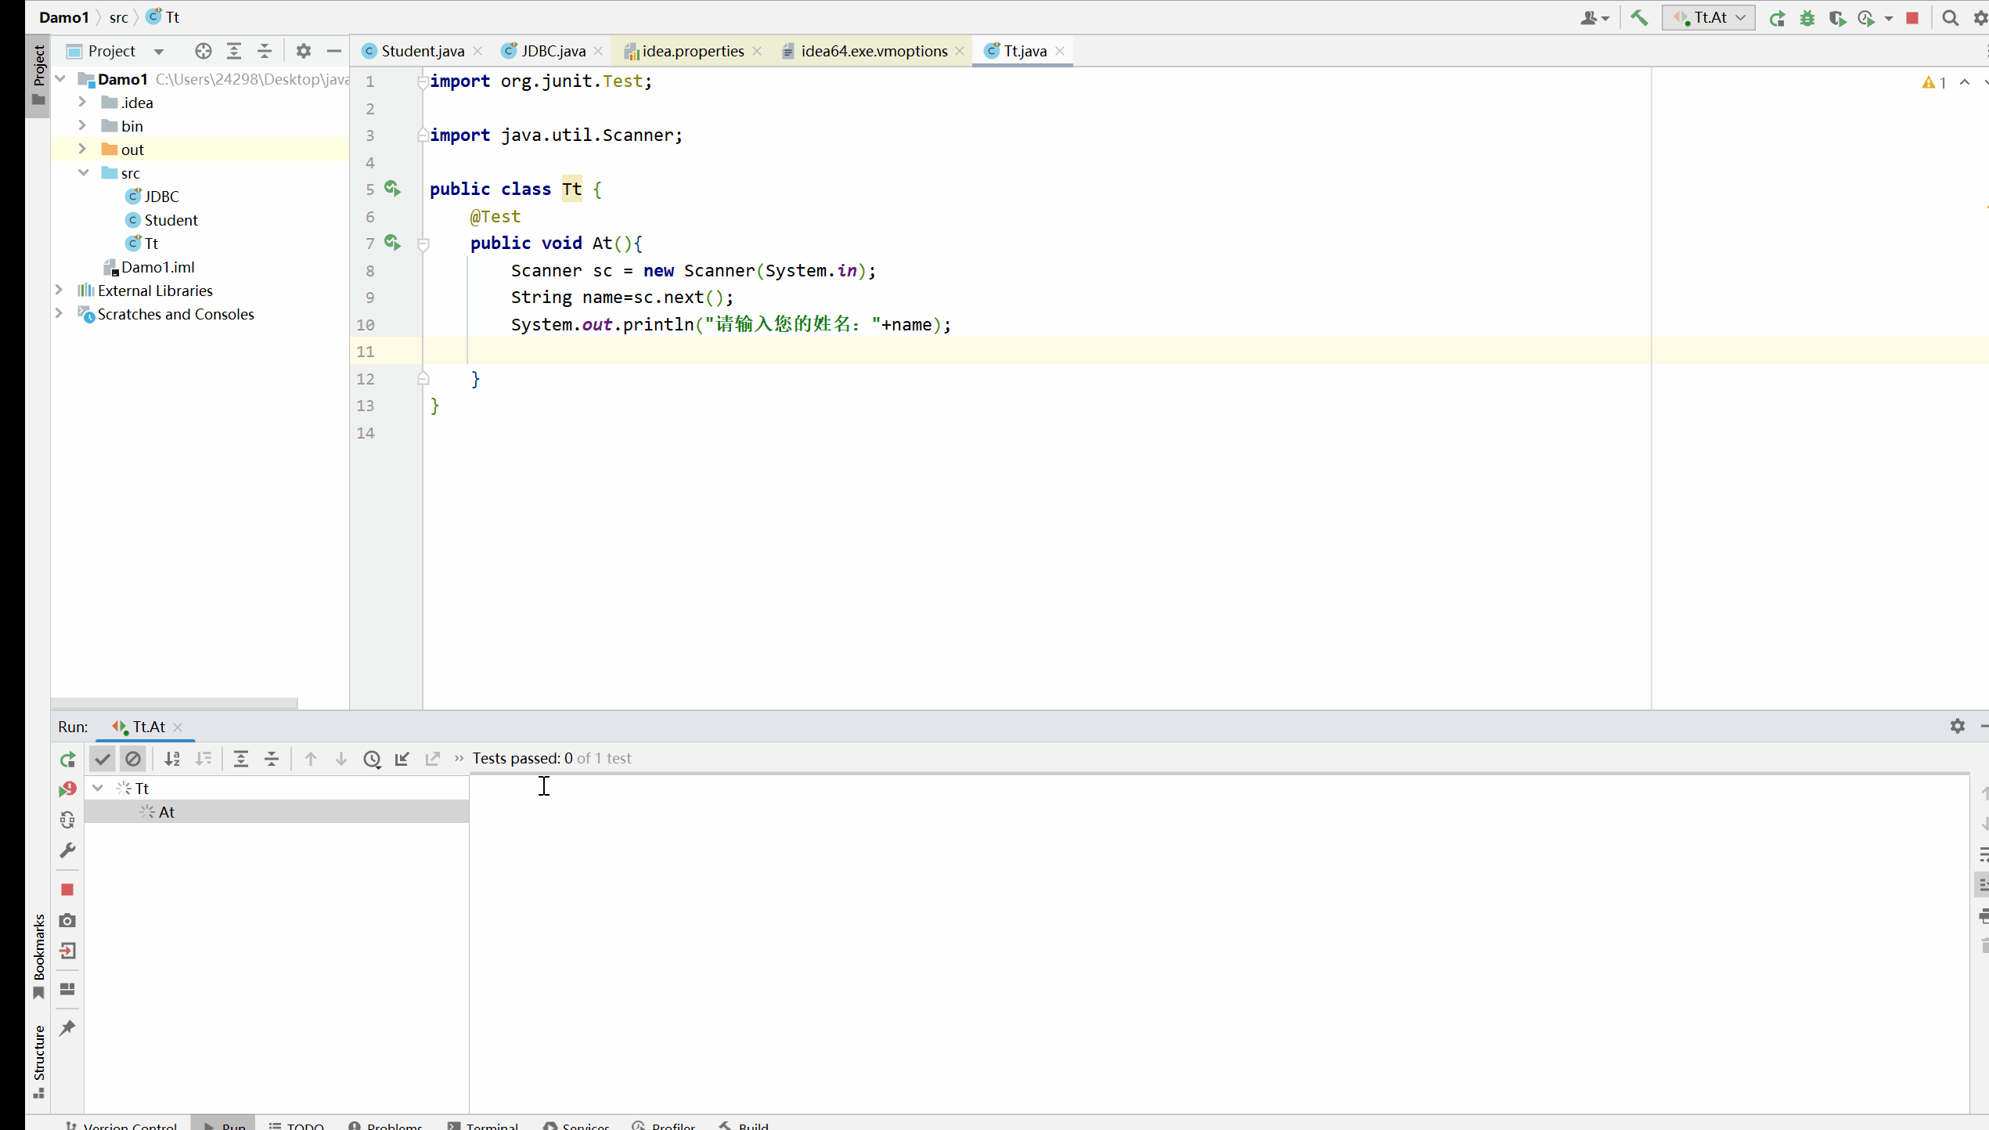Expand External Libraries node
Viewport: 1989px width, 1130px height.
(59, 290)
